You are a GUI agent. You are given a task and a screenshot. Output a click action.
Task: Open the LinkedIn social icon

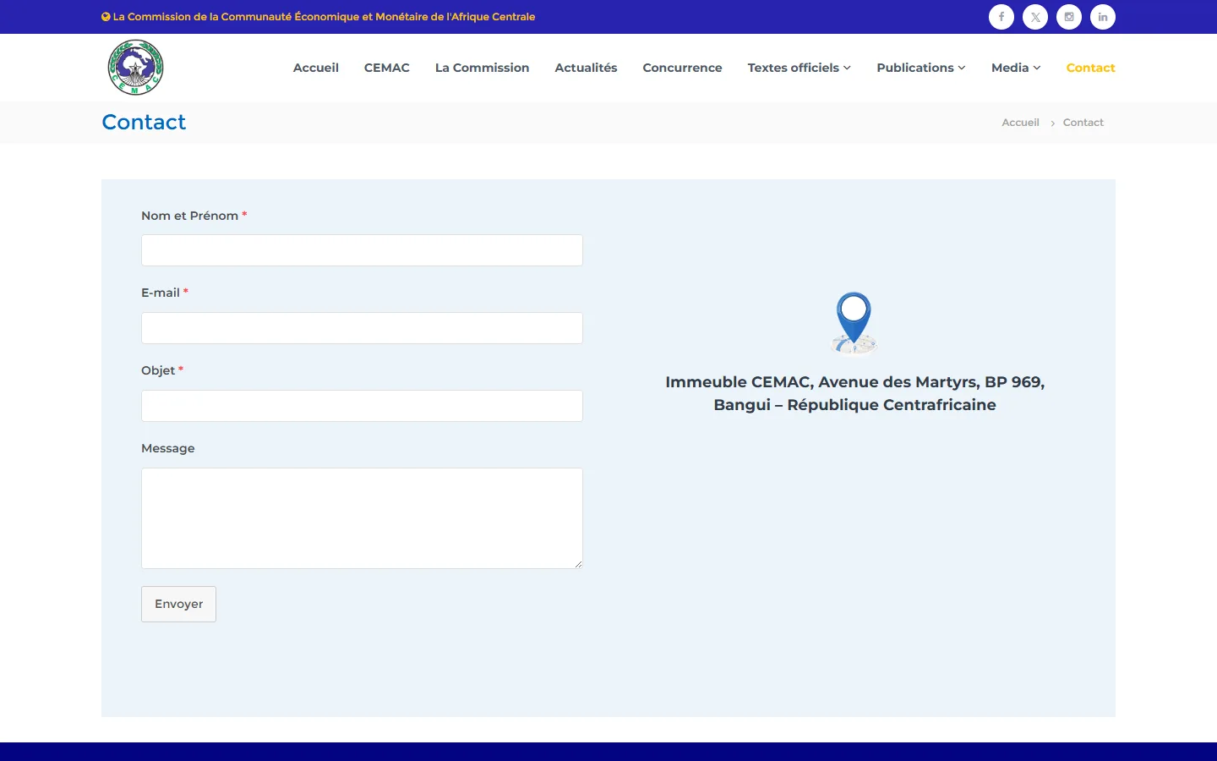(1103, 17)
